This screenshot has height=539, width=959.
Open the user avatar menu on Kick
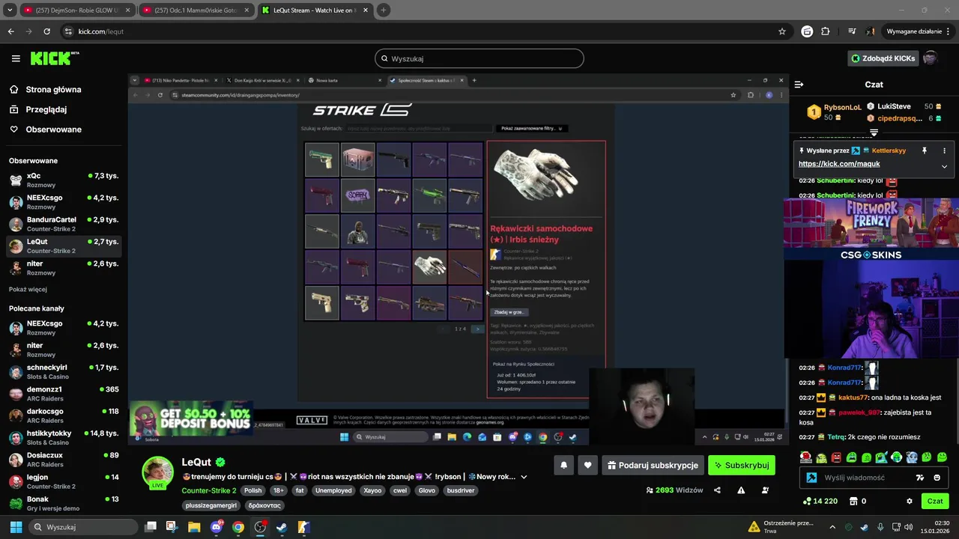(930, 58)
